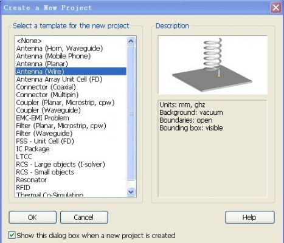
Task: Select the Resonator template
Action: click(x=71, y=180)
